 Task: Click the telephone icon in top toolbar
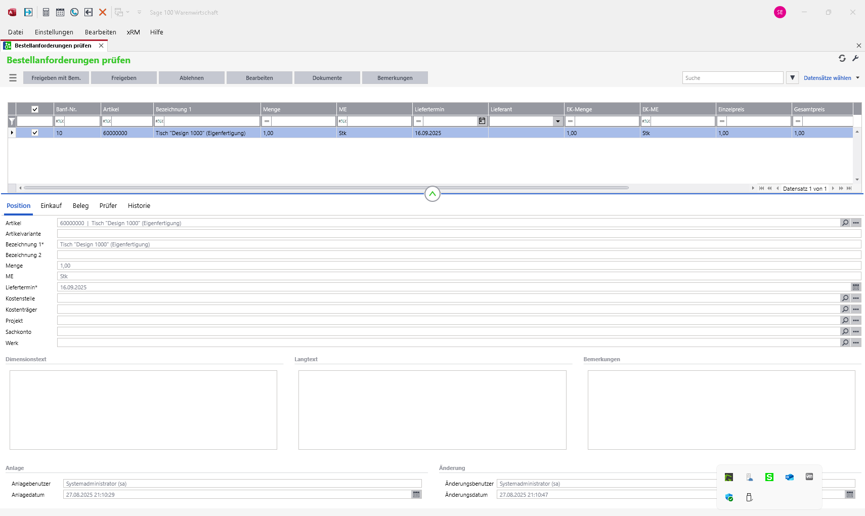[74, 12]
